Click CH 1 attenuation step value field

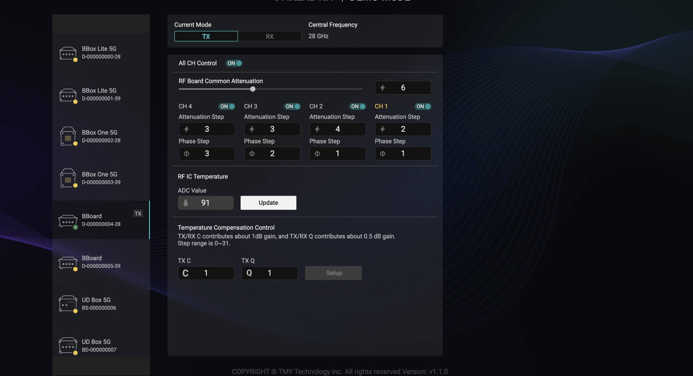click(x=403, y=129)
